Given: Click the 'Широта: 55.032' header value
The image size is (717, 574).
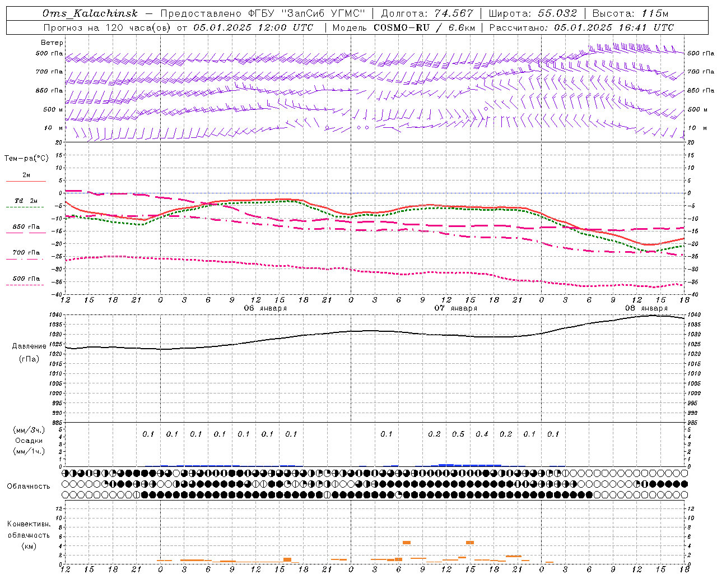Looking at the screenshot, I should 533,13.
